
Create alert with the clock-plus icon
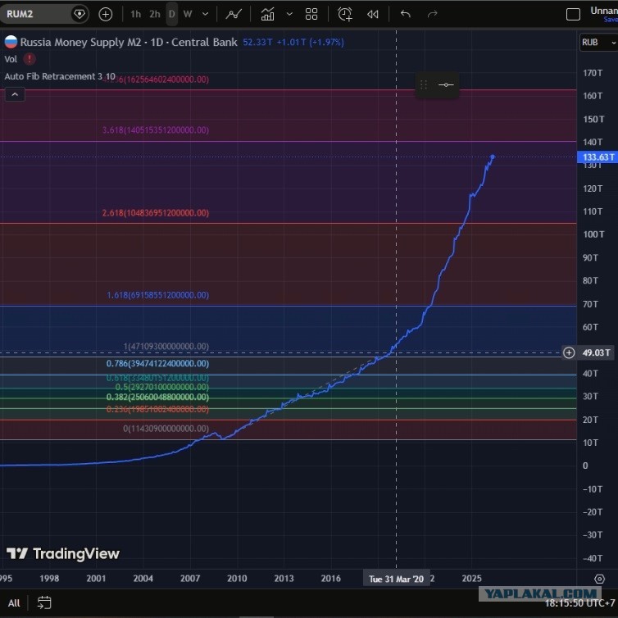[x=345, y=14]
